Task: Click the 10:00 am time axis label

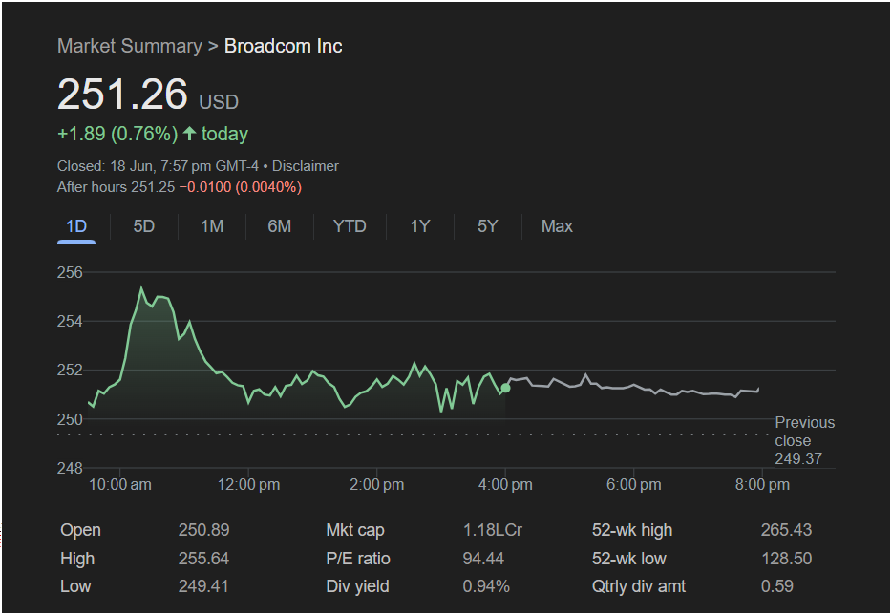Action: coord(120,485)
